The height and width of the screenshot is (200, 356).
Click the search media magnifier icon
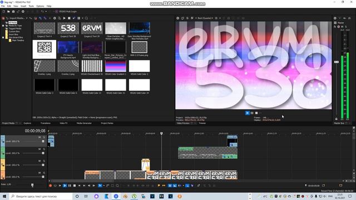tap(87, 18)
